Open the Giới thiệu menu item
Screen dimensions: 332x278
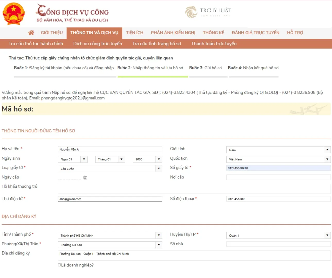pyautogui.click(x=52, y=33)
